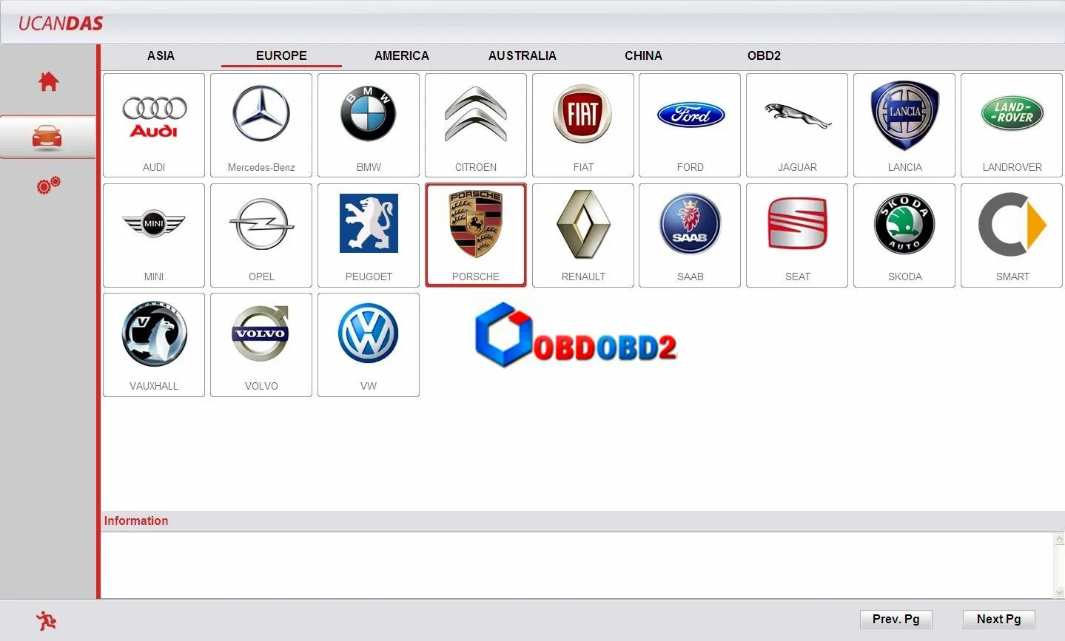Open the Saab brand tile
The width and height of the screenshot is (1065, 641).
click(690, 235)
